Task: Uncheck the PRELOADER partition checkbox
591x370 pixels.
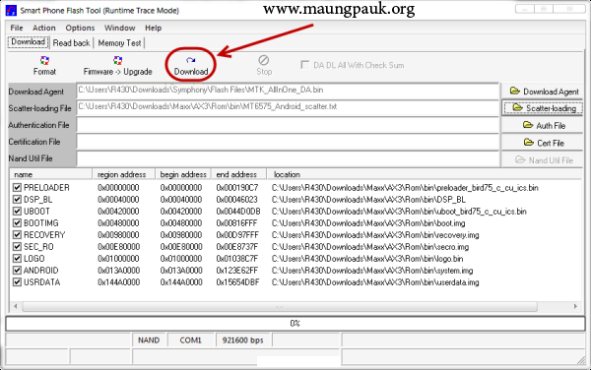Action: click(x=17, y=187)
